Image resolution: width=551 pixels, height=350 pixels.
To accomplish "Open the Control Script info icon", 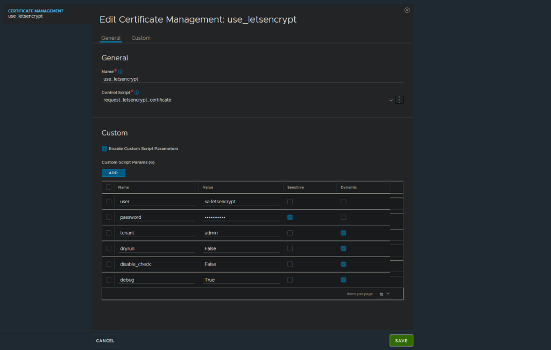I will pos(137,92).
